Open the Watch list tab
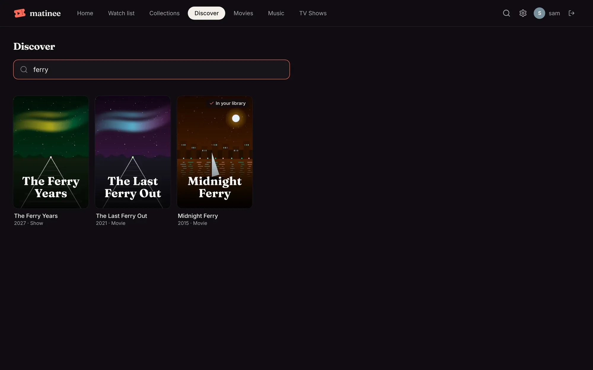The image size is (593, 370). [x=121, y=13]
